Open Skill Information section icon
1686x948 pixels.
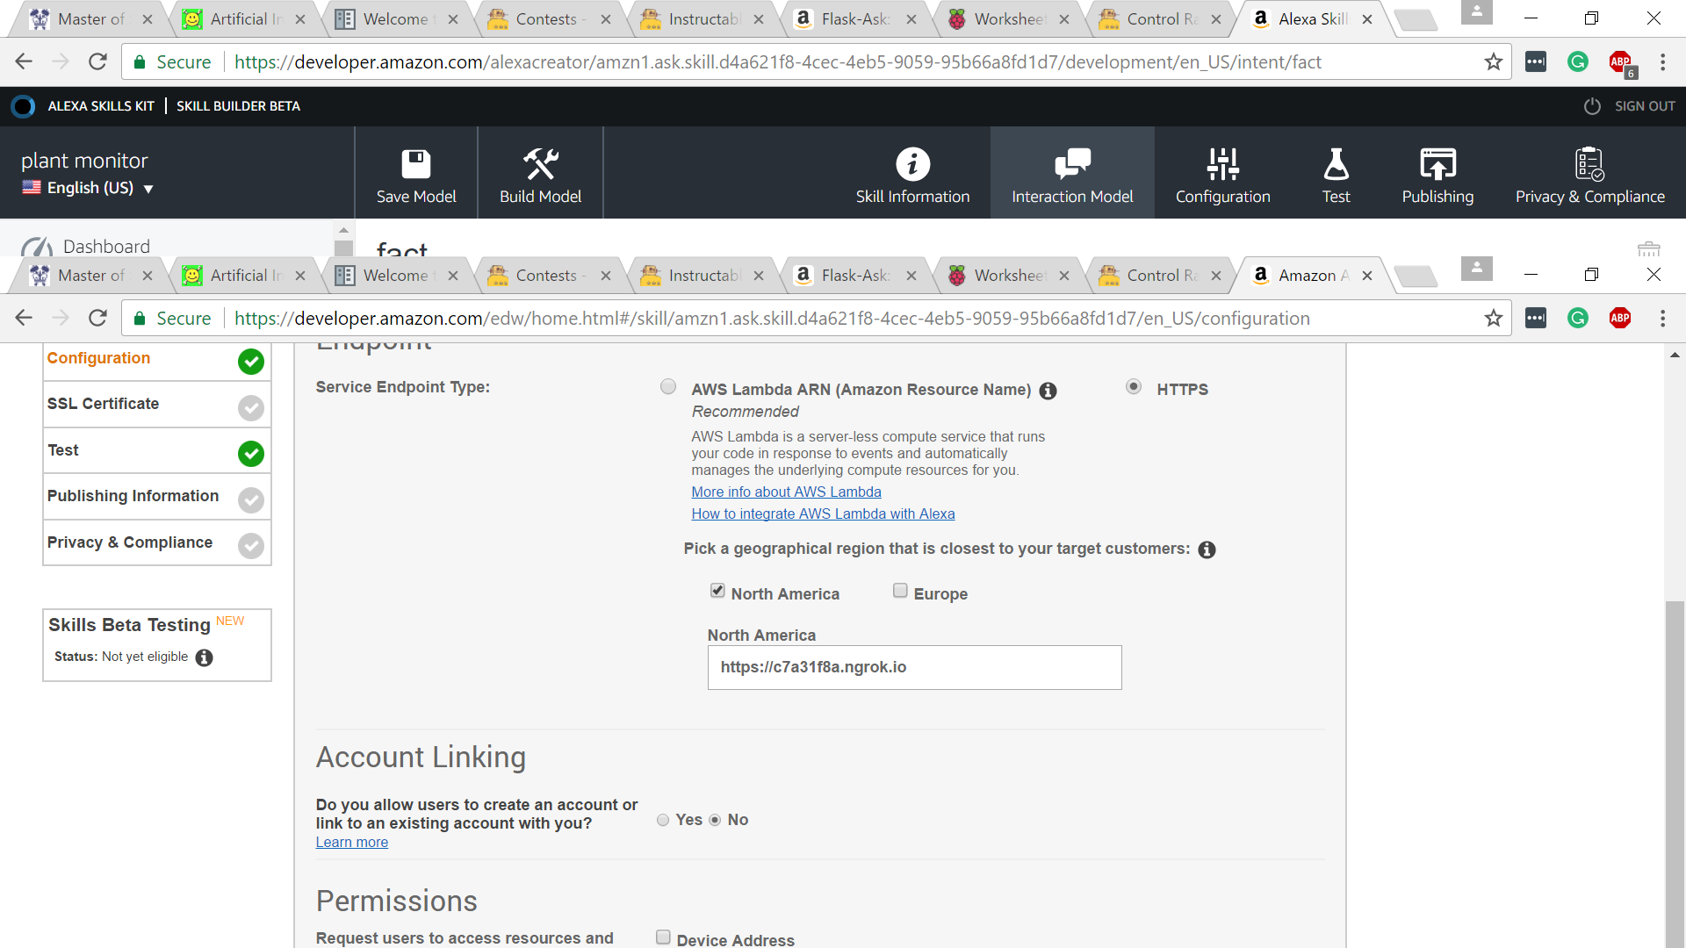(912, 164)
